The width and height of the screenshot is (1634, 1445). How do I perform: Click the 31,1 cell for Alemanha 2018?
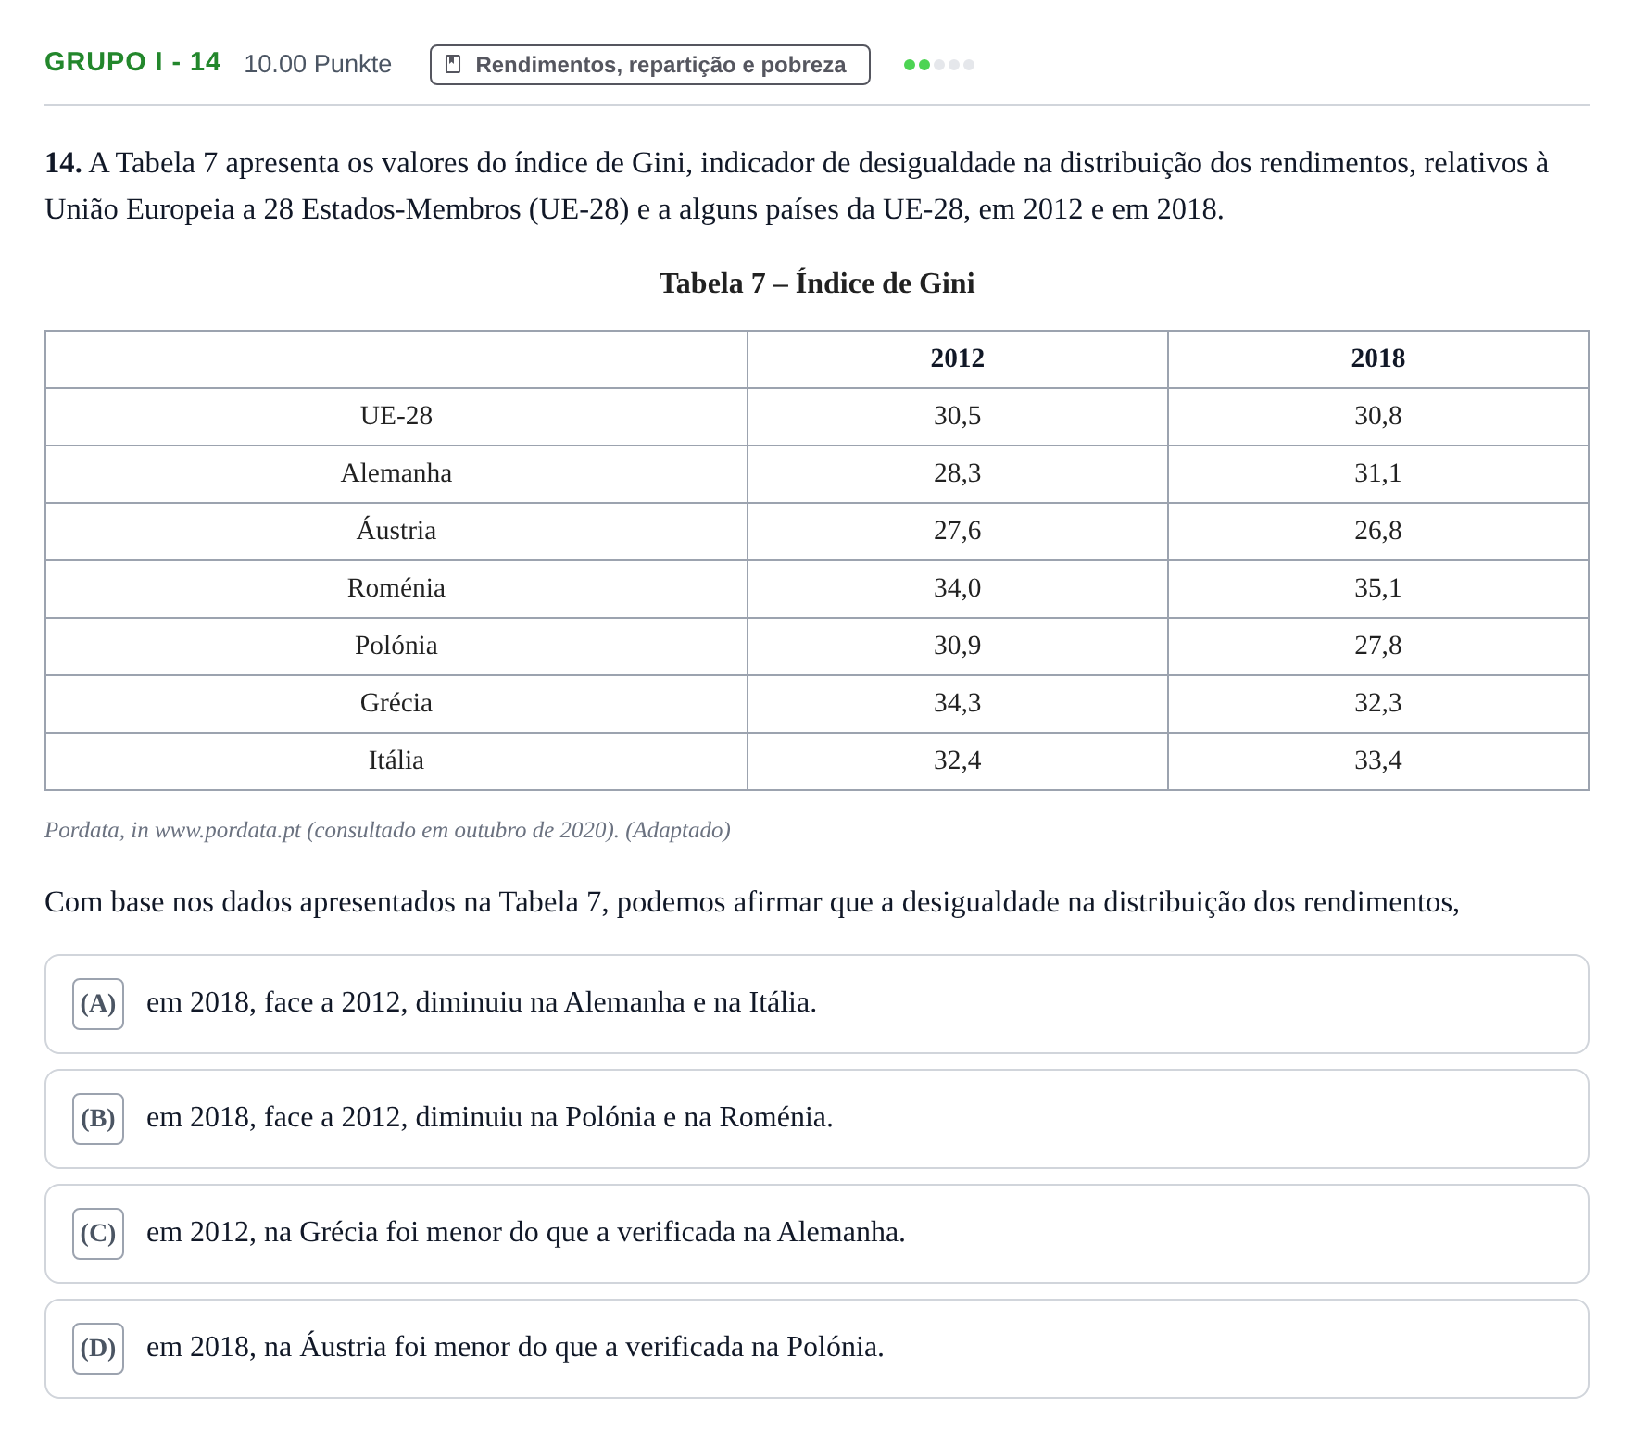1377,473
